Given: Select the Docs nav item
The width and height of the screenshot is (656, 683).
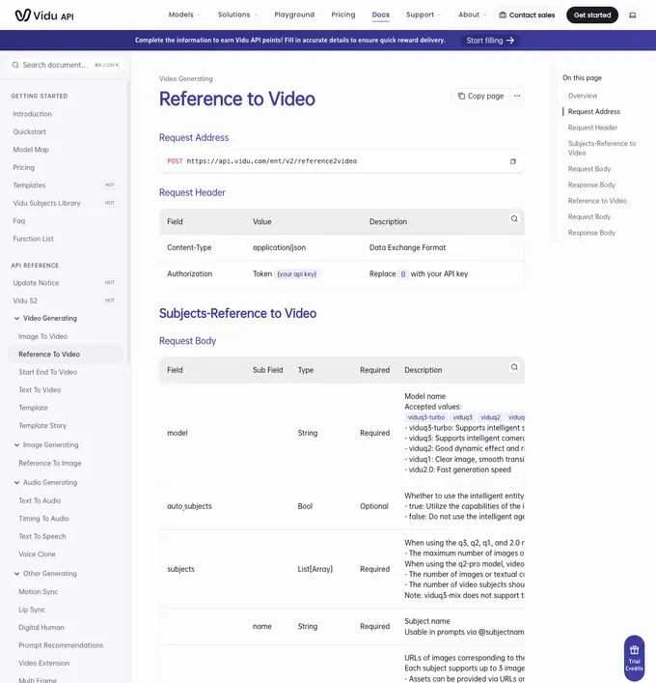Looking at the screenshot, I should click(x=381, y=15).
